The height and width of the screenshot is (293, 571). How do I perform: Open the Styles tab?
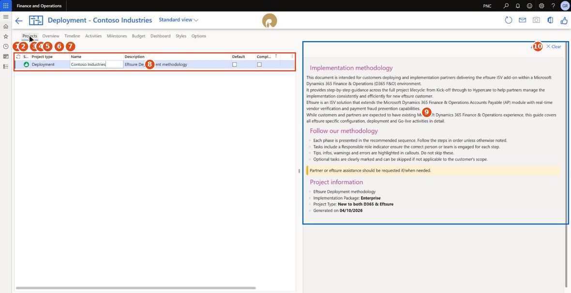(x=180, y=36)
